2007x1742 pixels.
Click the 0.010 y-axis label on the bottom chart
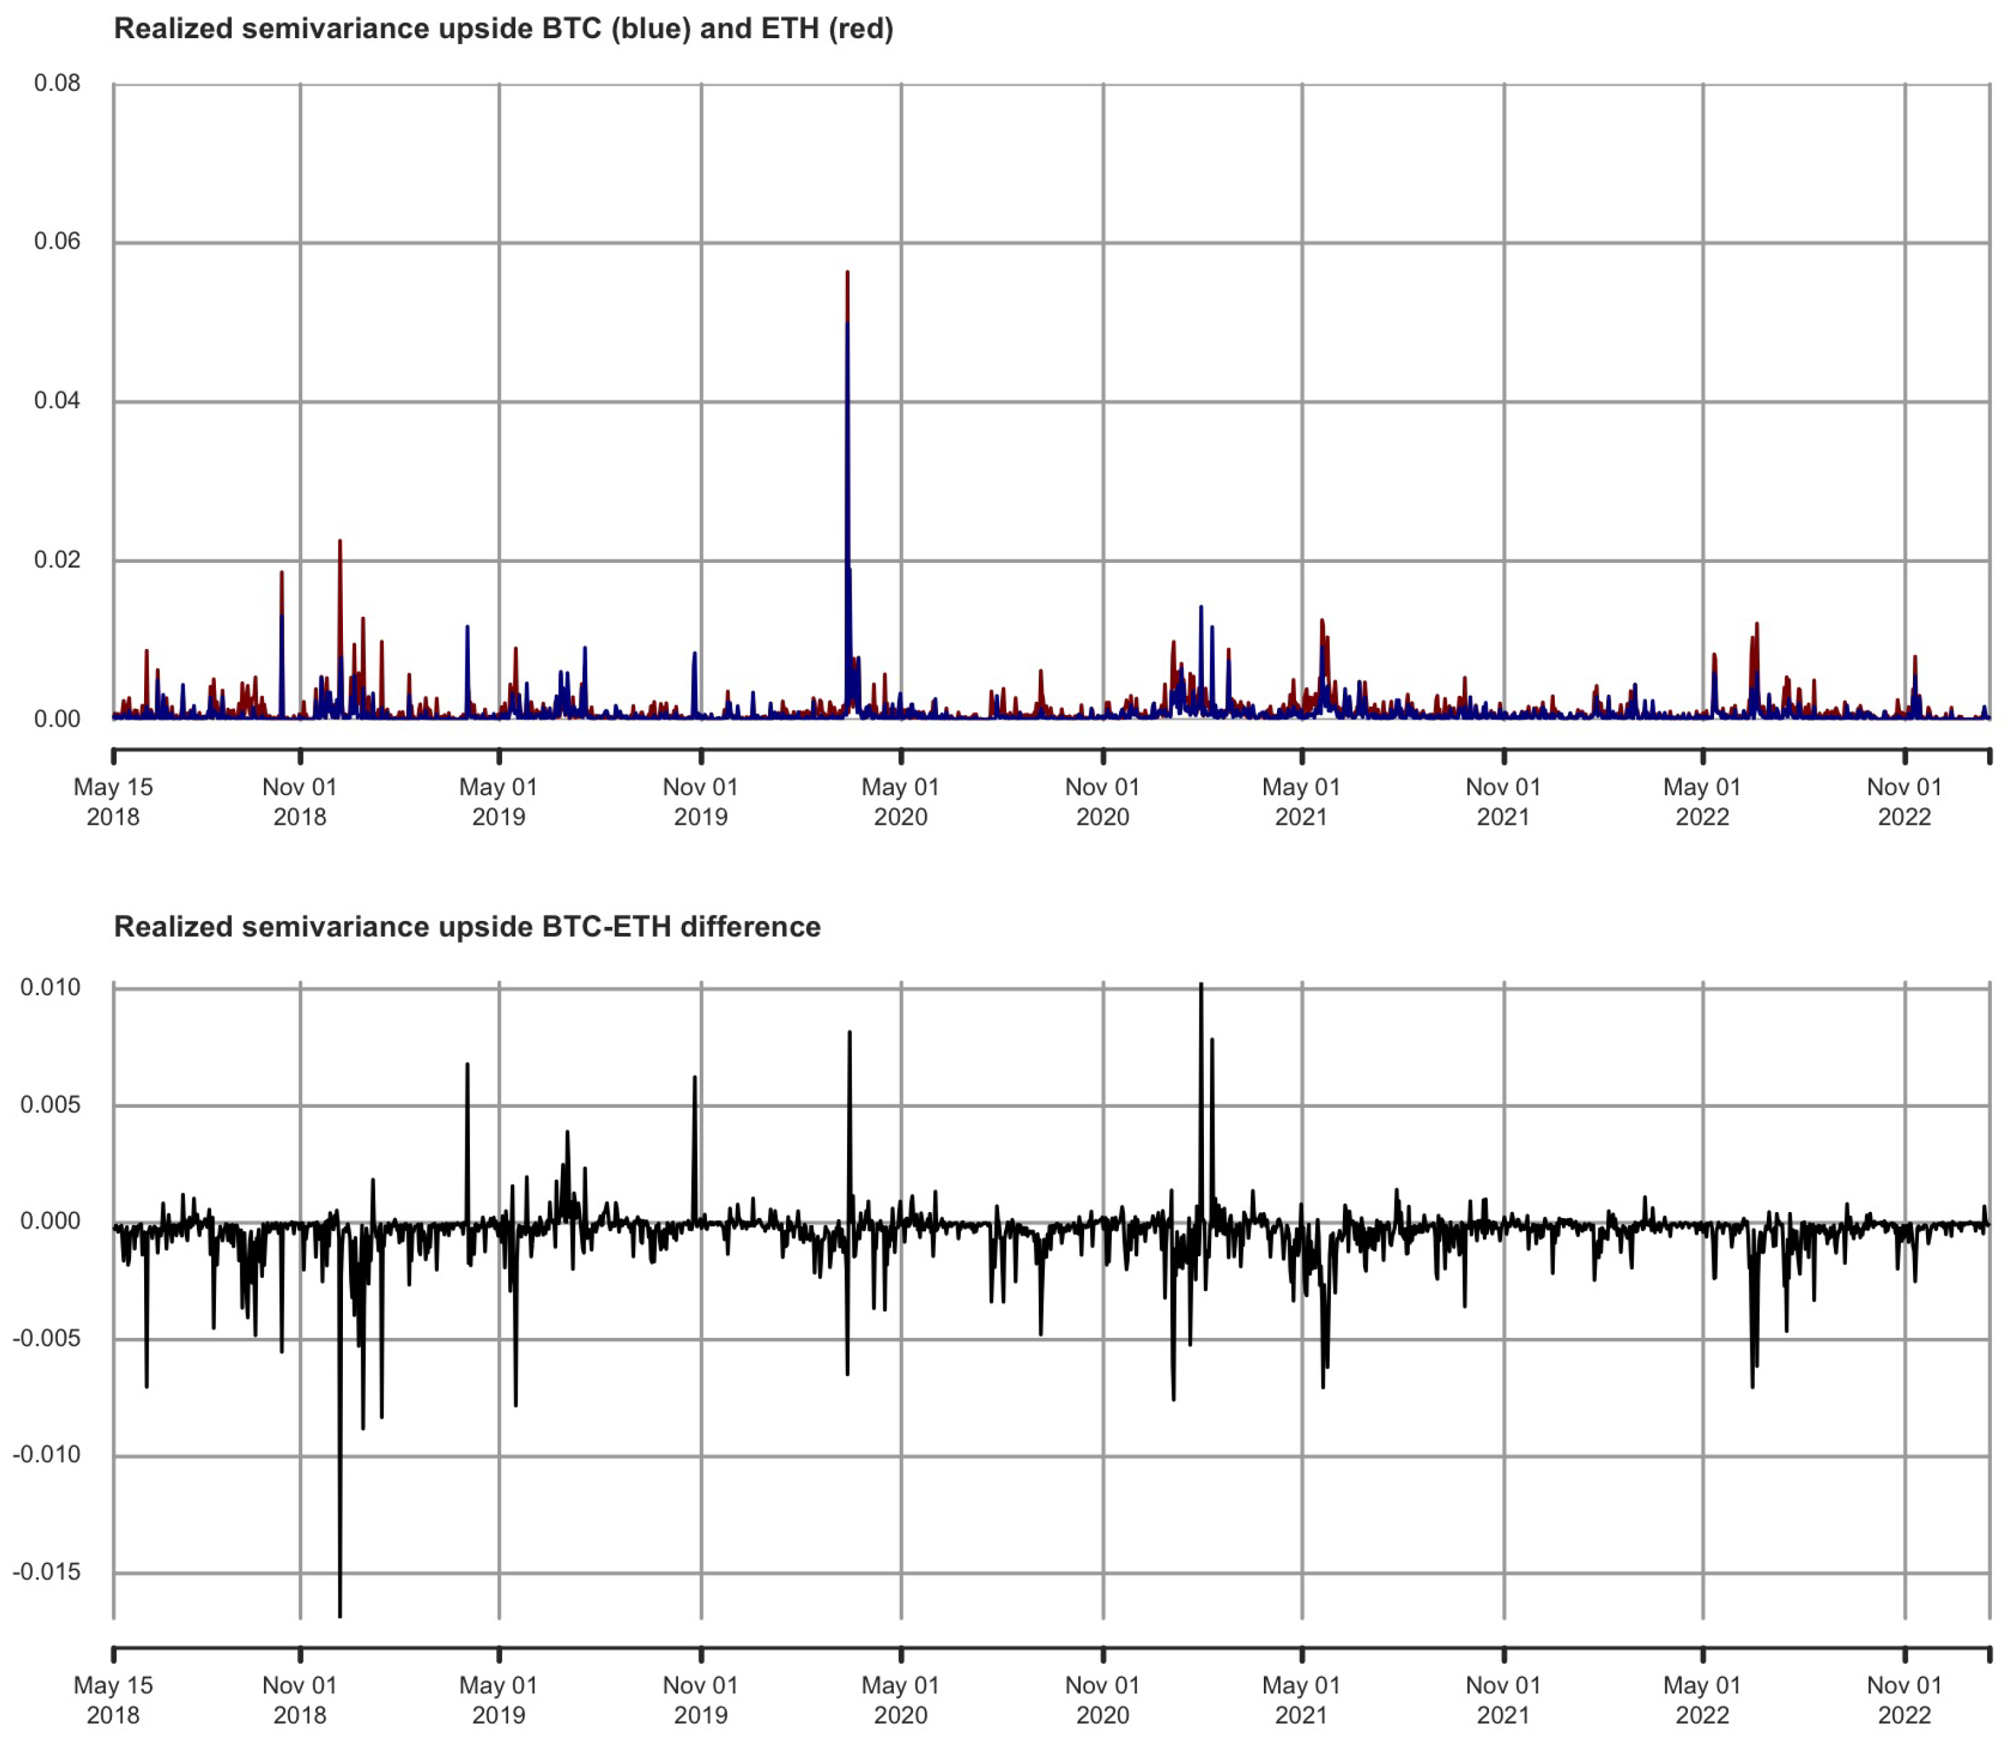(49, 988)
